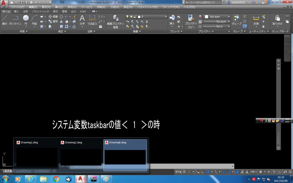
Task: Toggle 2D object snap in status bar
Action: point(229,172)
